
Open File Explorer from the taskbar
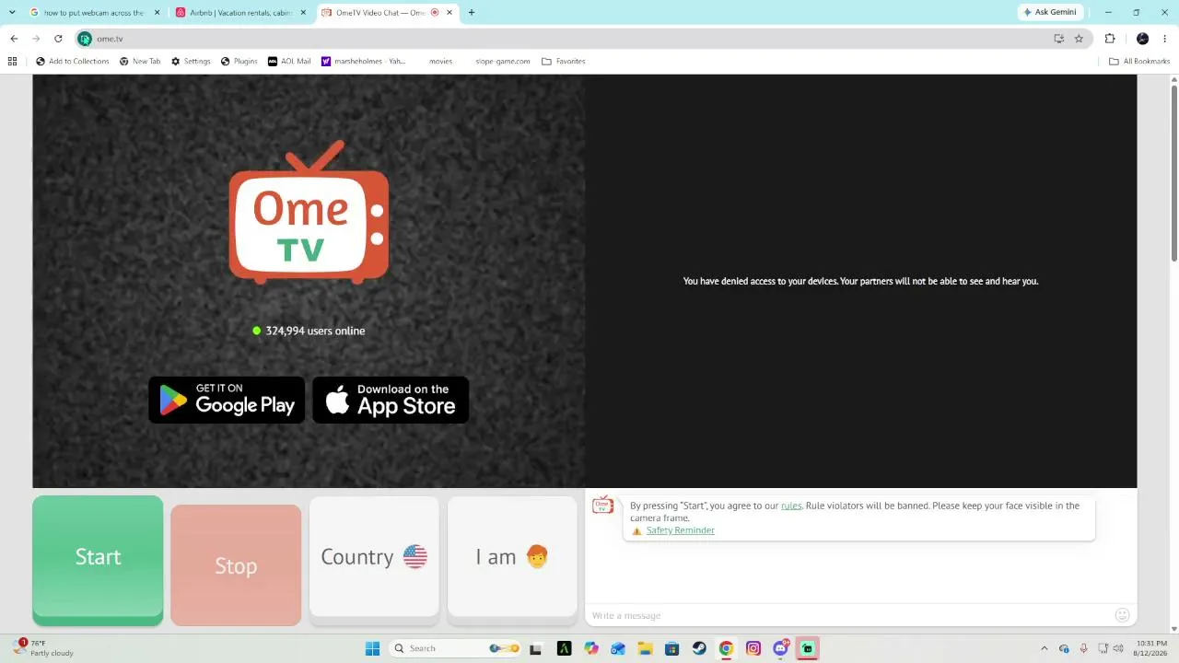tap(645, 648)
